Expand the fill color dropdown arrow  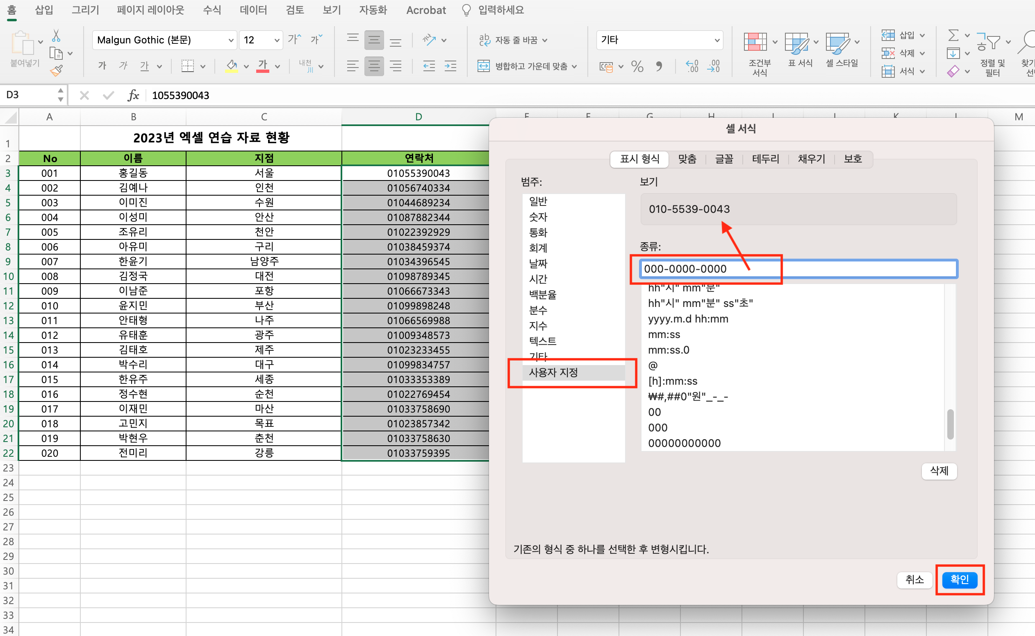click(246, 66)
